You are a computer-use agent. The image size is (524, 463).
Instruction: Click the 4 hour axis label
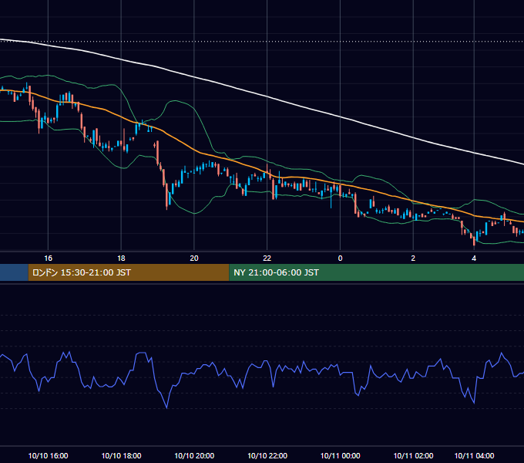click(x=474, y=259)
